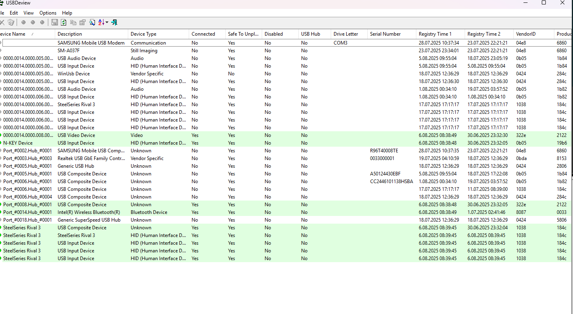Viewport: 573px width, 314px height.
Task: Click the uninstall recycle bin toolbar icon
Action: [x=11, y=22]
